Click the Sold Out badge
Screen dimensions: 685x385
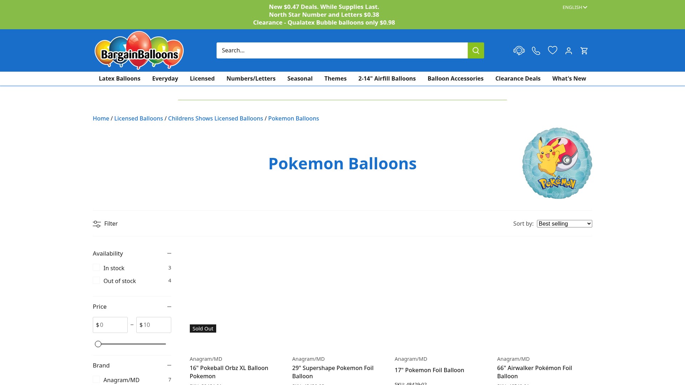(203, 329)
